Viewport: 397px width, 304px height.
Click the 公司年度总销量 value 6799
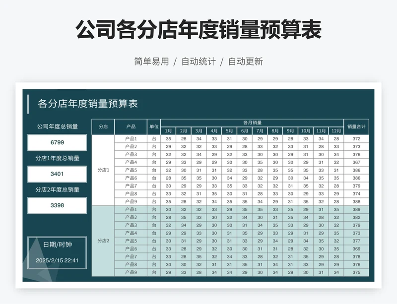pyautogui.click(x=57, y=142)
